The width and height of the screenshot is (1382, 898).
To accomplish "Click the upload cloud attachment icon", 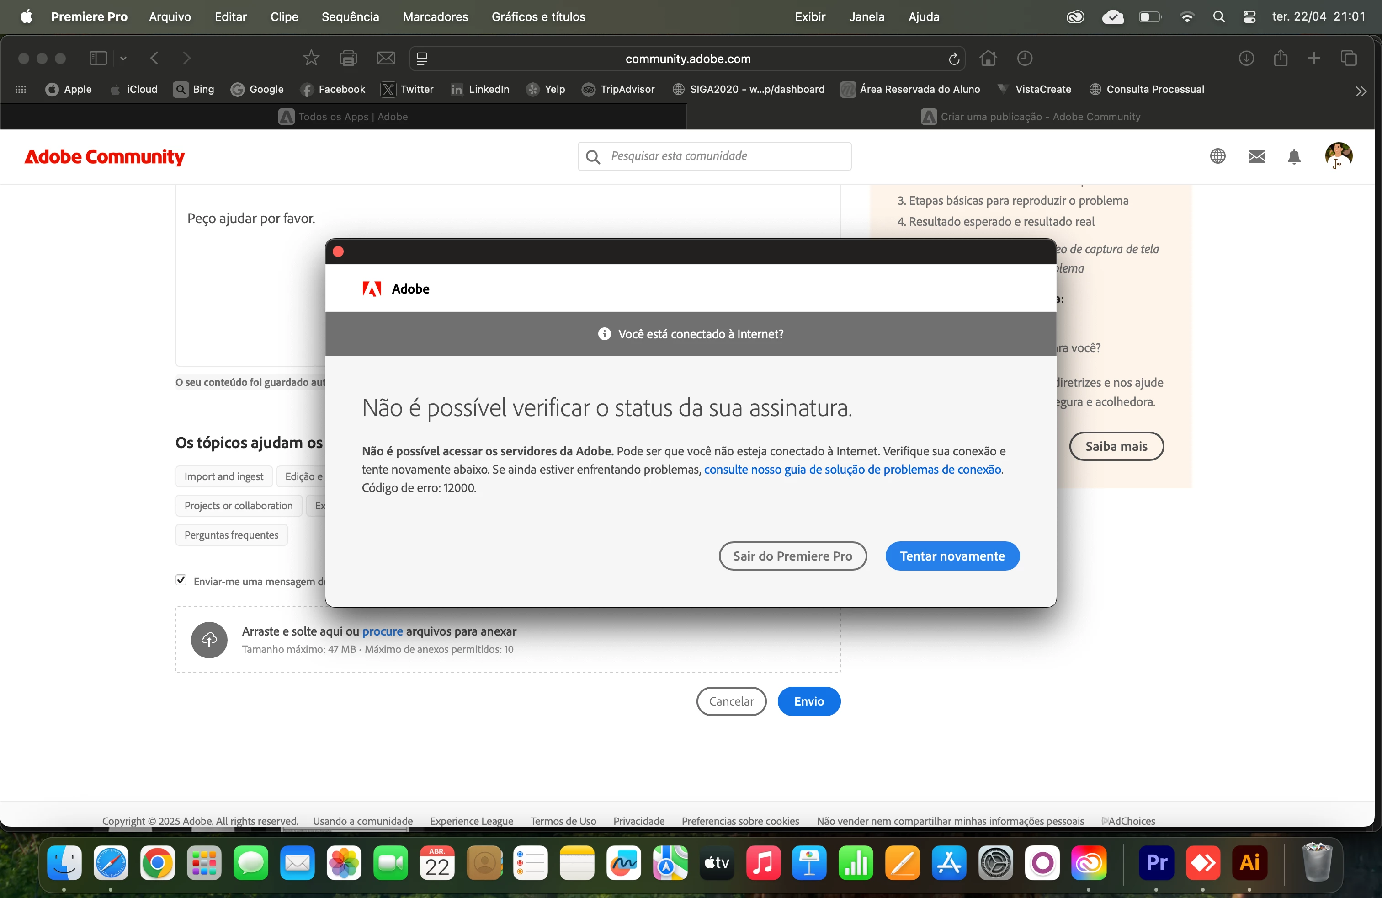I will pyautogui.click(x=209, y=640).
